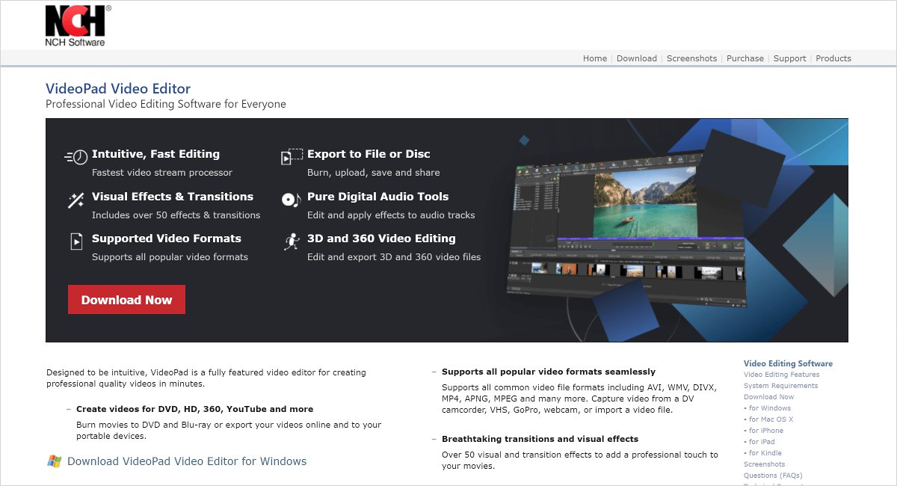897x486 pixels.
Task: Go to Screenshots in top navigation
Action: coord(691,58)
